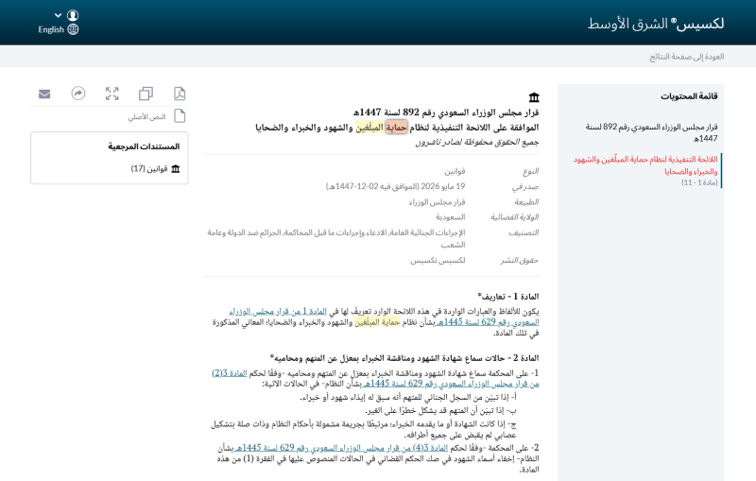Click the legislation building icon above title
Screen dimensions: 756x481
click(x=534, y=97)
